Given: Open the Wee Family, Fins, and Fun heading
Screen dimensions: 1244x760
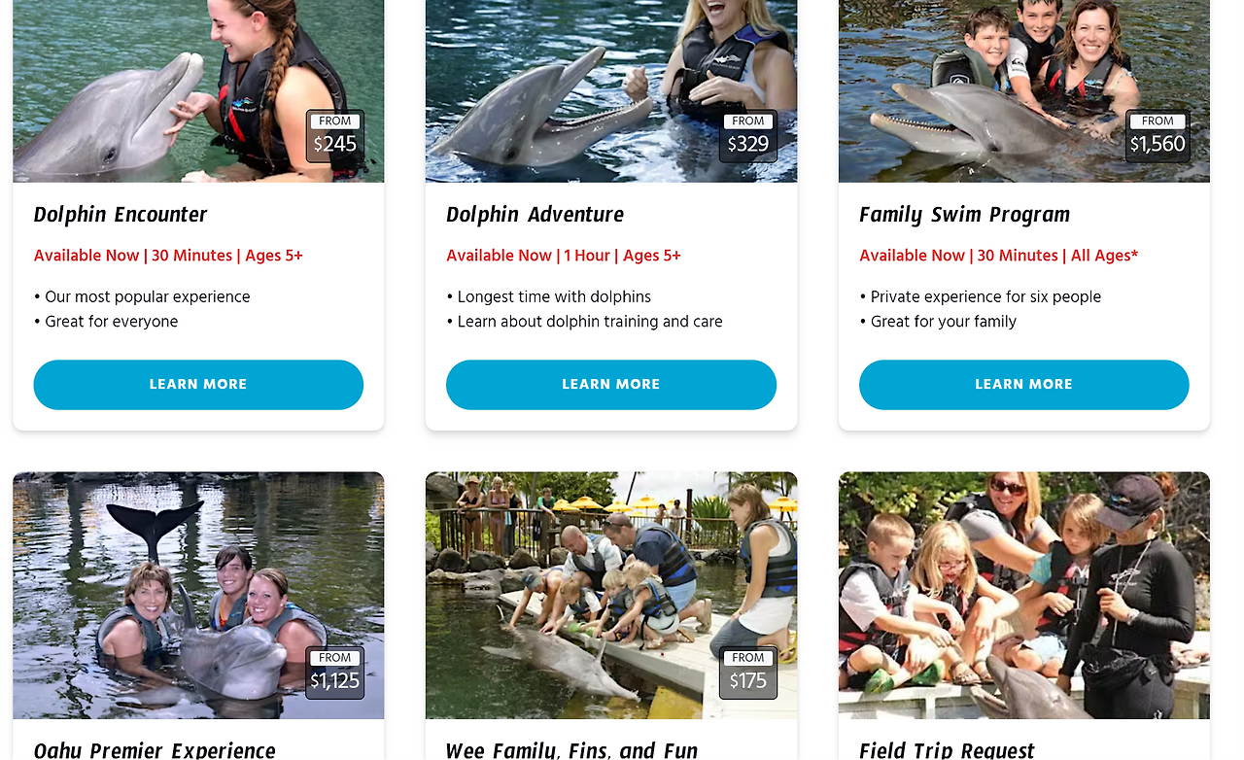Looking at the screenshot, I should point(571,749).
